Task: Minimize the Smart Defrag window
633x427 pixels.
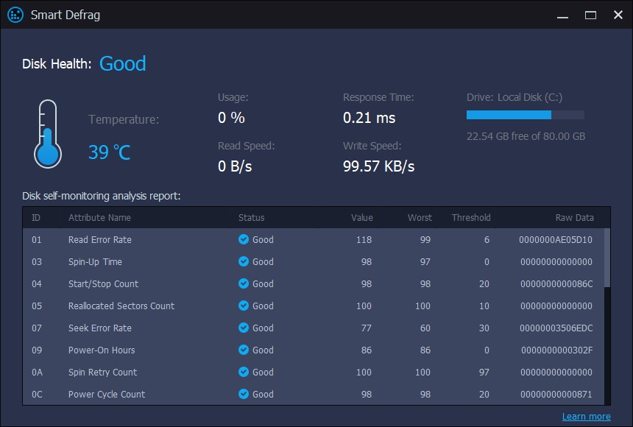Action: (x=564, y=15)
